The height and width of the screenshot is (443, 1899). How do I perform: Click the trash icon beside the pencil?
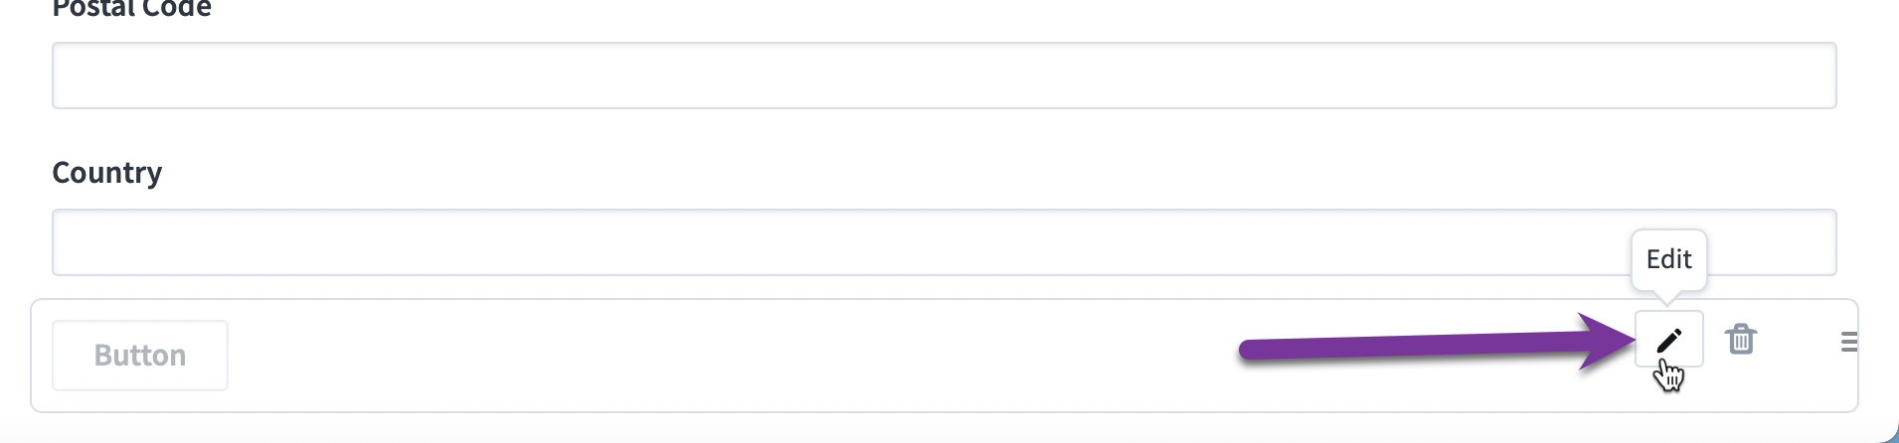pos(1740,339)
